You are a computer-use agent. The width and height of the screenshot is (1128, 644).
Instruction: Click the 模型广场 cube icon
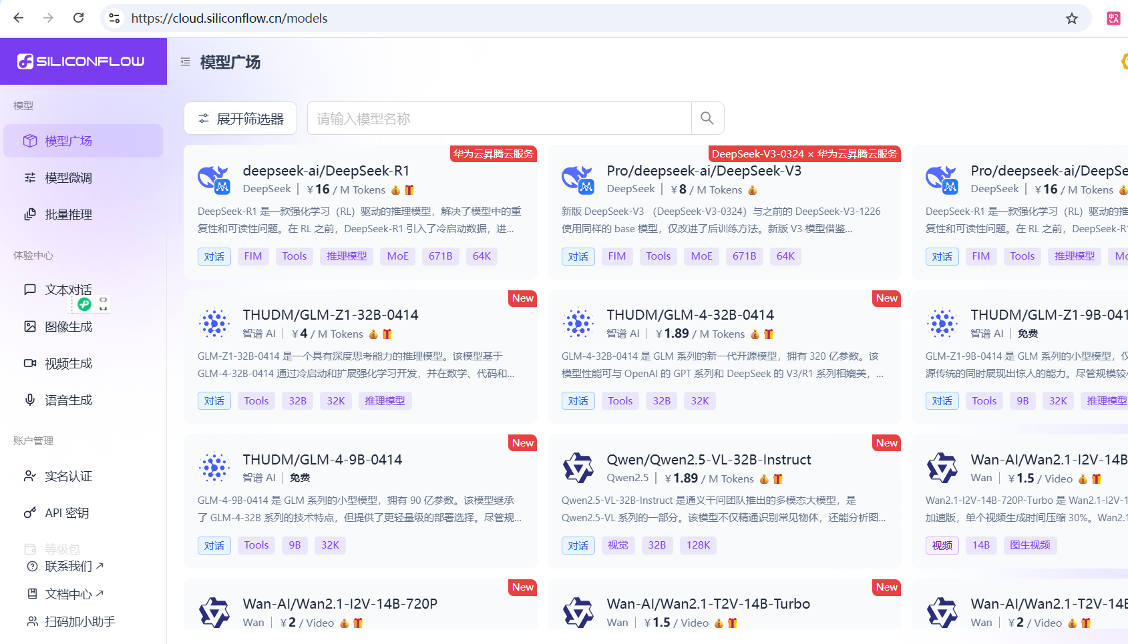pos(30,141)
